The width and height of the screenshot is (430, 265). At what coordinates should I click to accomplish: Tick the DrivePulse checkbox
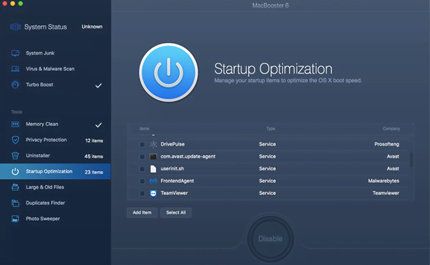click(142, 144)
